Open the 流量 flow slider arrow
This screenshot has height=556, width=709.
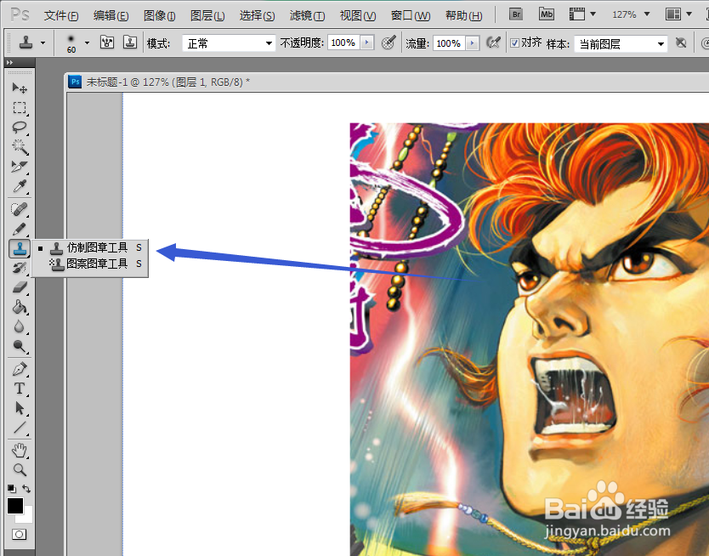point(473,43)
